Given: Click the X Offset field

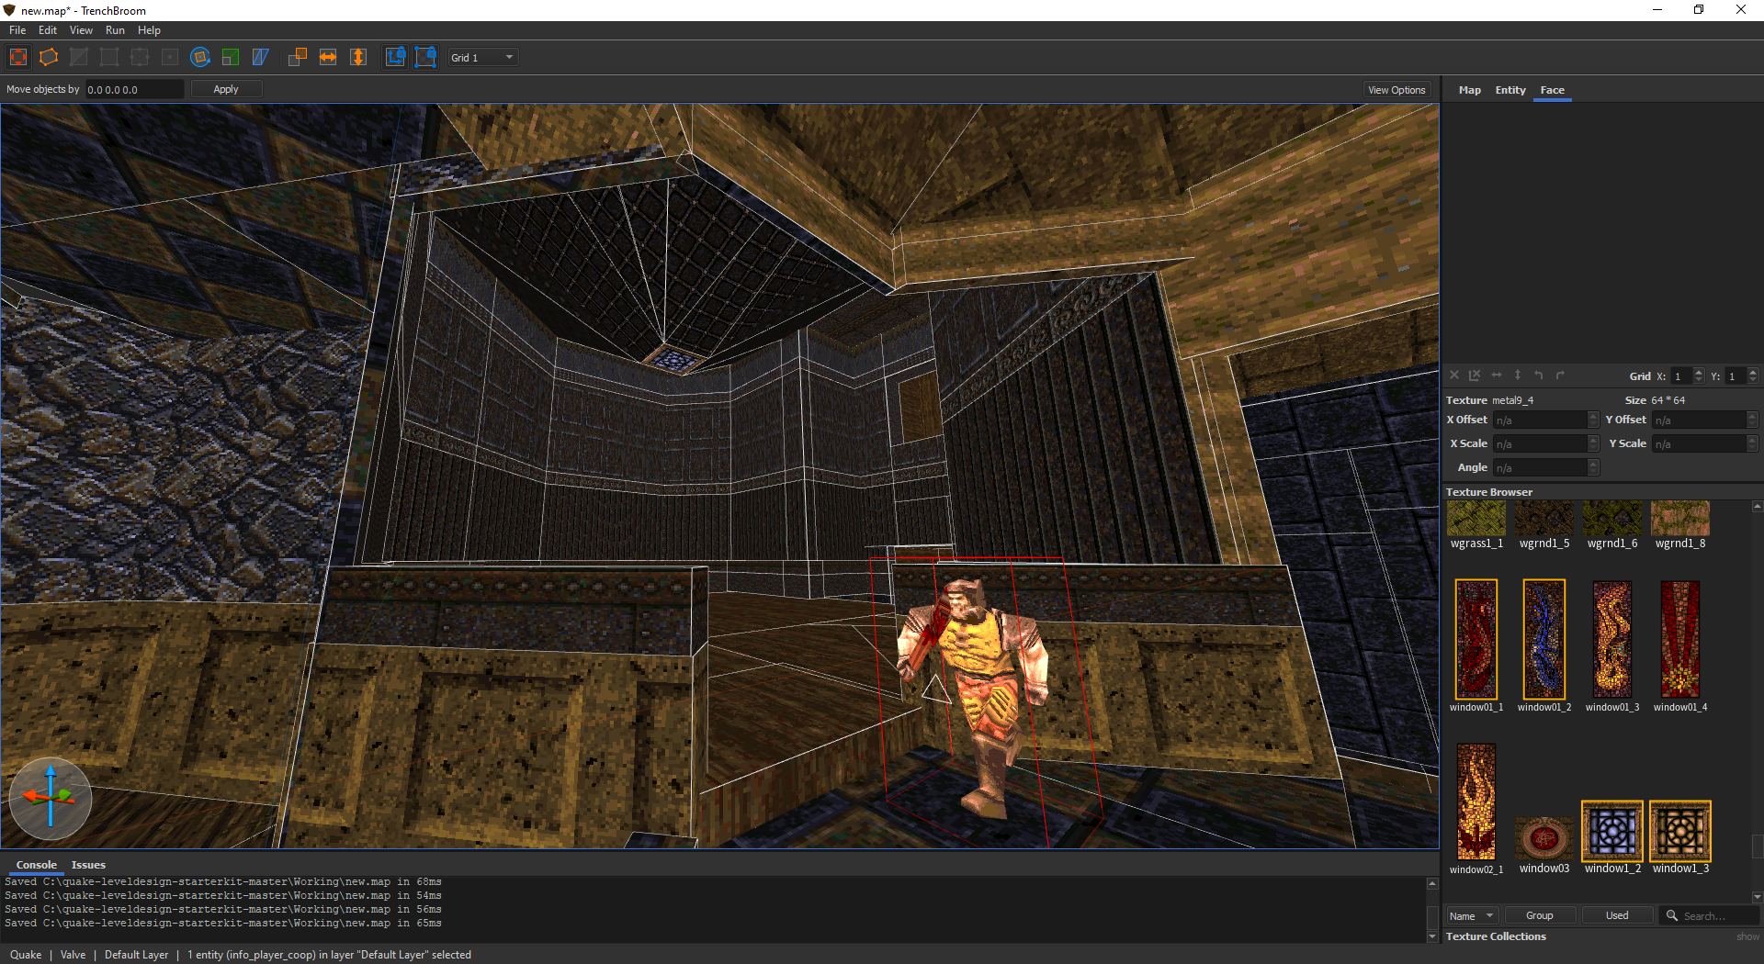Looking at the screenshot, I should (x=1546, y=420).
